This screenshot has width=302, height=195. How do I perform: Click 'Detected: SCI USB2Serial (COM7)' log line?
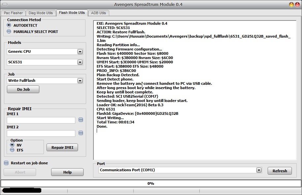(127, 96)
